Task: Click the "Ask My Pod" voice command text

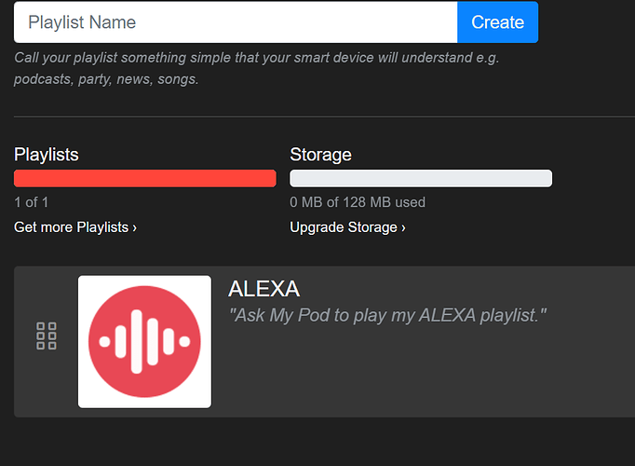Action: point(387,315)
